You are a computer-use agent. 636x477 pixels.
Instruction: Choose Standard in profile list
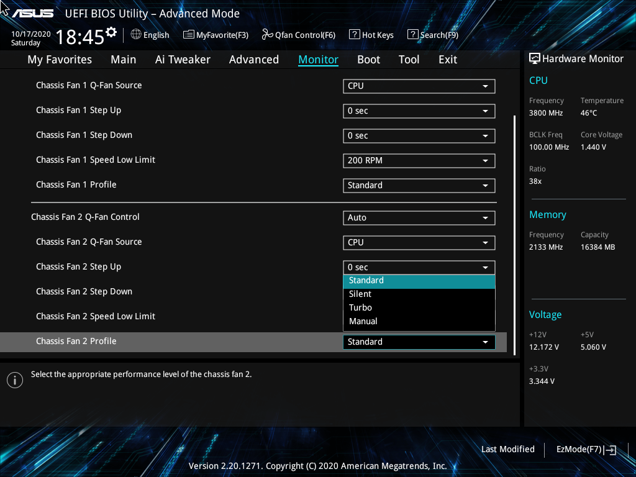pos(419,281)
